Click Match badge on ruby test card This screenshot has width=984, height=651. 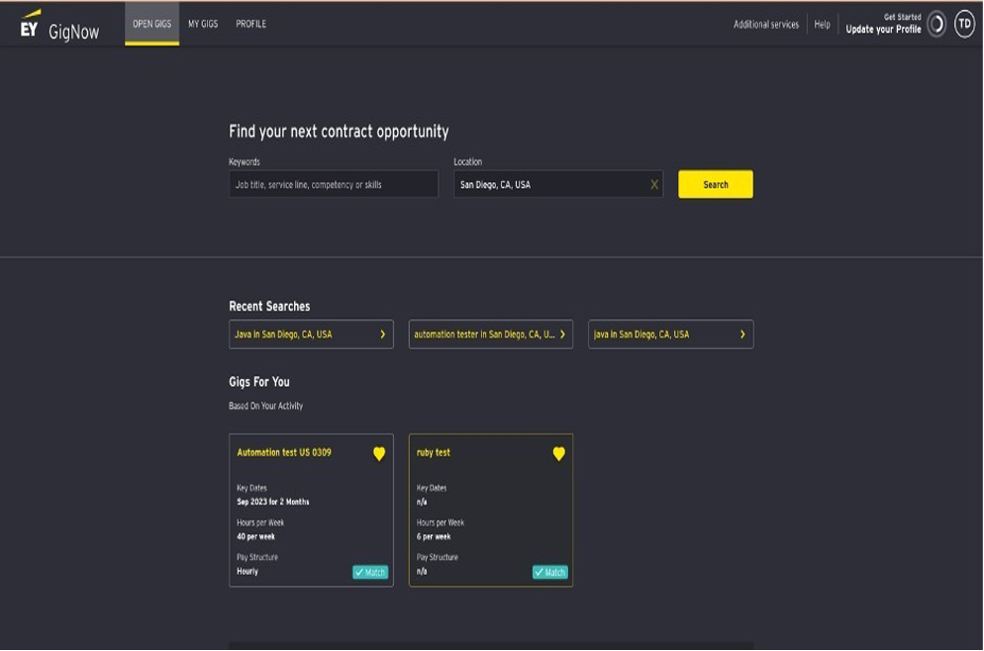point(550,572)
